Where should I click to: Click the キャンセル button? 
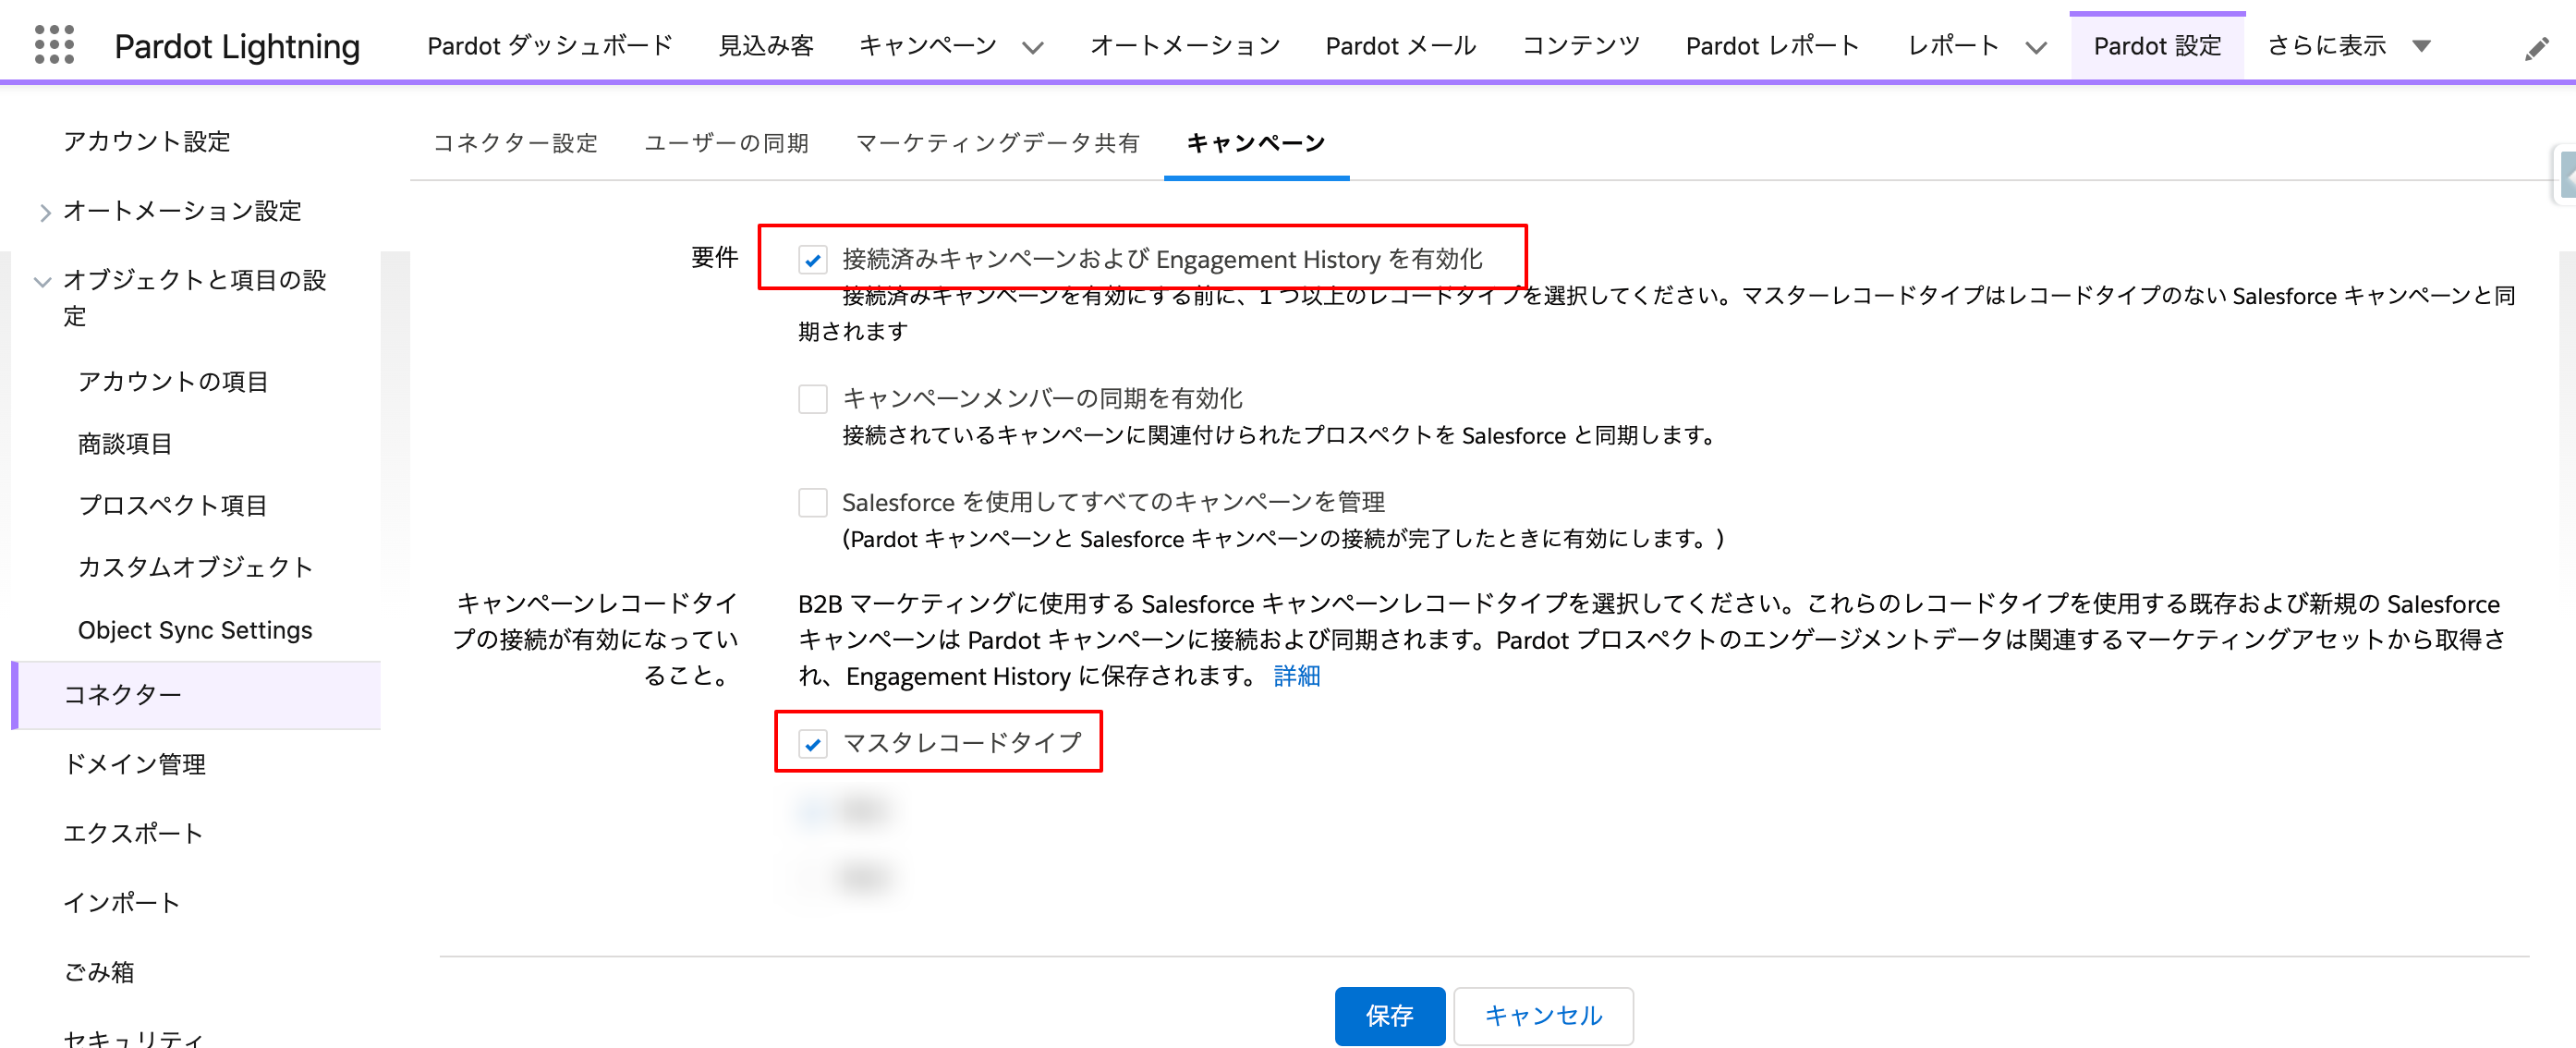click(x=1543, y=1015)
